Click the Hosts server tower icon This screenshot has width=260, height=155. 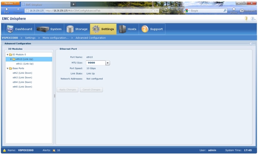click(x=122, y=29)
